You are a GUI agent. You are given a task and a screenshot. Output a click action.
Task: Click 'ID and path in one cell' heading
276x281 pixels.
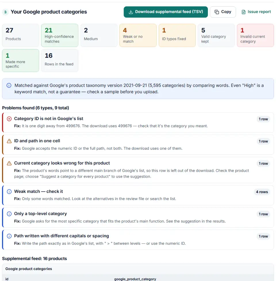click(37, 141)
